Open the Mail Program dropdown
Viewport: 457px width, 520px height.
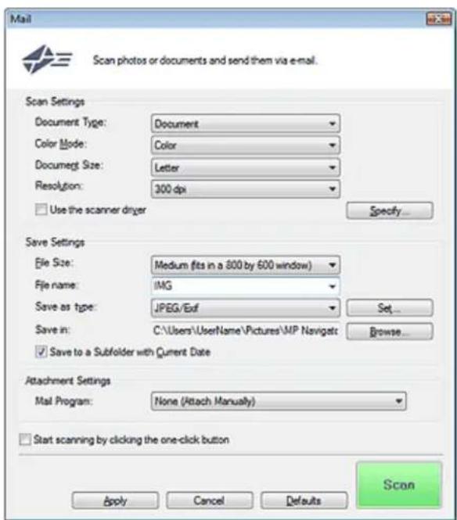279,401
